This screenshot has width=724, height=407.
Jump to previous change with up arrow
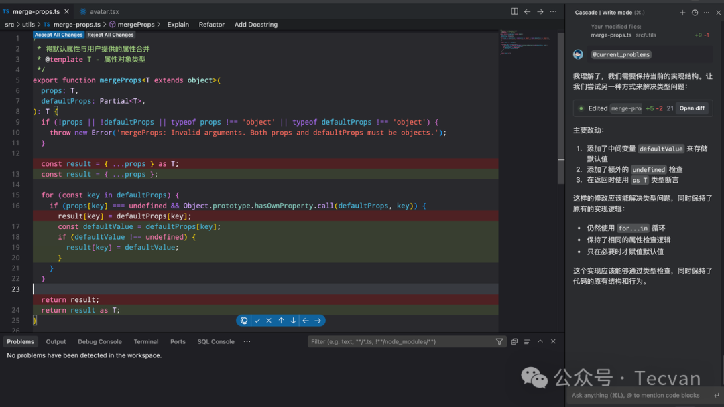pos(281,321)
